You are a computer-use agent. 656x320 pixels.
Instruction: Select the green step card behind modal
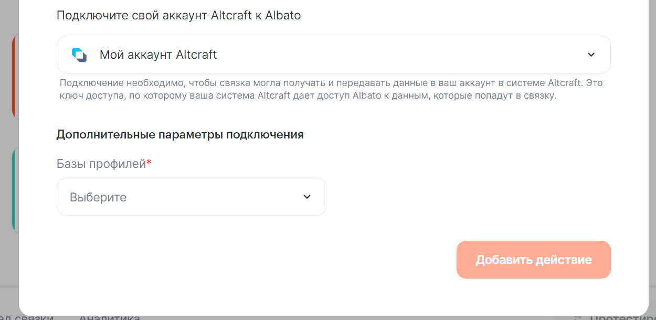[x=15, y=190]
